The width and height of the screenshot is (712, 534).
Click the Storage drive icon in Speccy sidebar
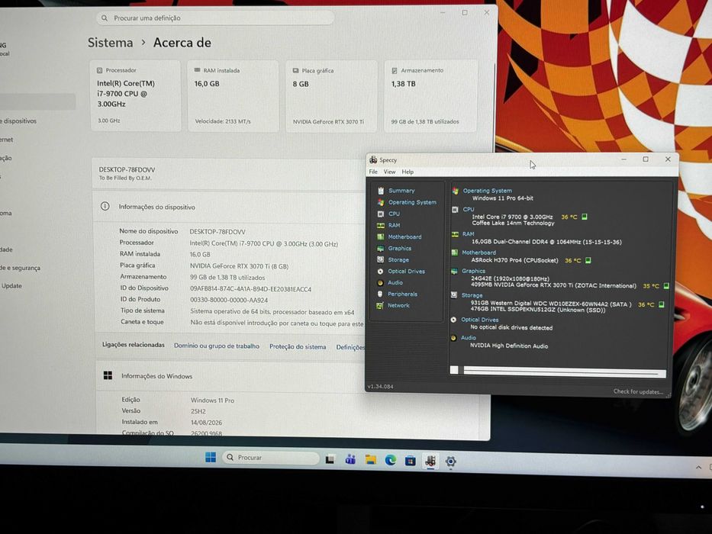tap(380, 259)
